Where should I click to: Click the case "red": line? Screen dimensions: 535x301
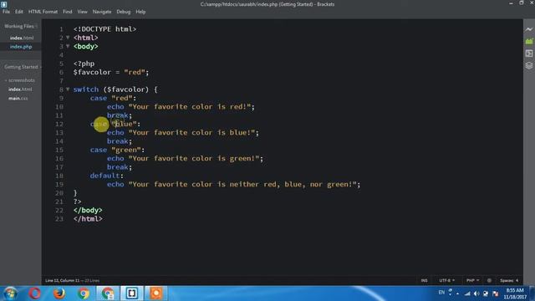(x=114, y=98)
